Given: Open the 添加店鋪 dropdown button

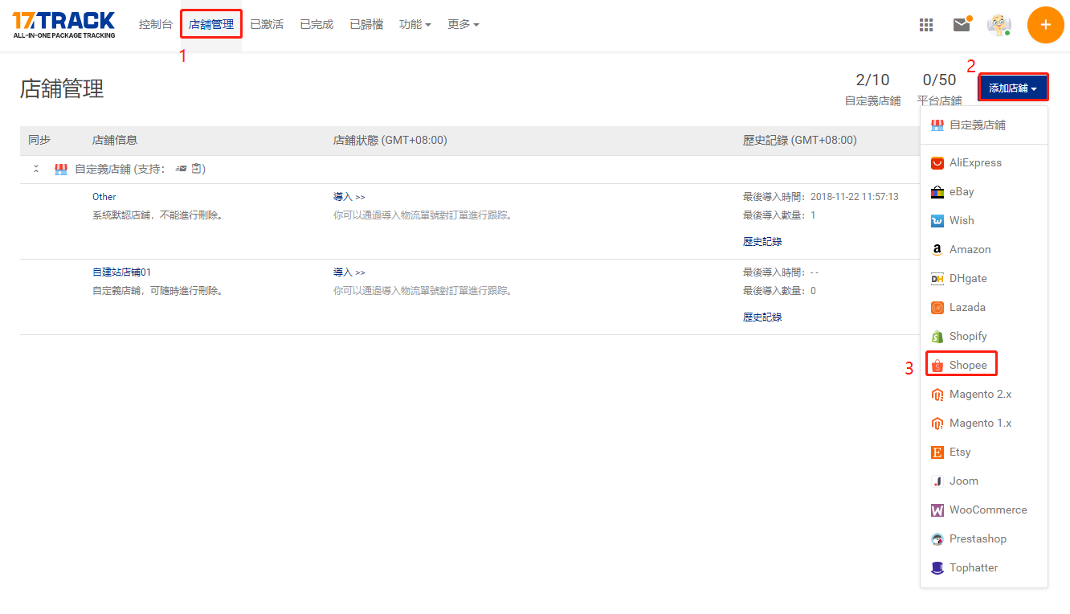Looking at the screenshot, I should coord(1012,88).
